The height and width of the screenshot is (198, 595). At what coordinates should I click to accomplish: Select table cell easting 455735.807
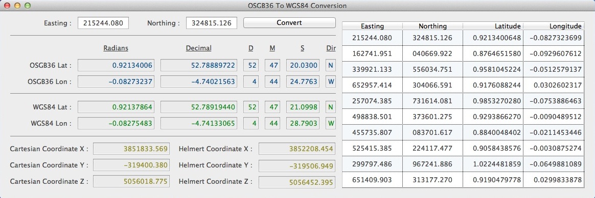pyautogui.click(x=372, y=133)
